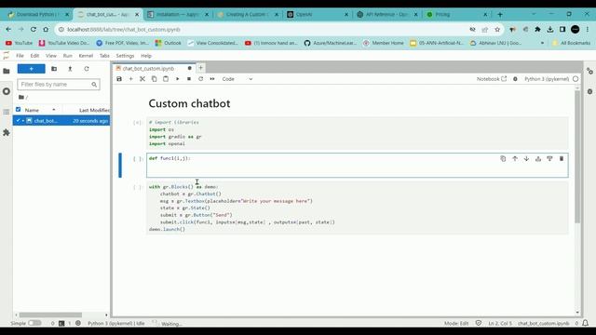Open the Kernel menu
The width and height of the screenshot is (596, 335).
click(x=86, y=56)
